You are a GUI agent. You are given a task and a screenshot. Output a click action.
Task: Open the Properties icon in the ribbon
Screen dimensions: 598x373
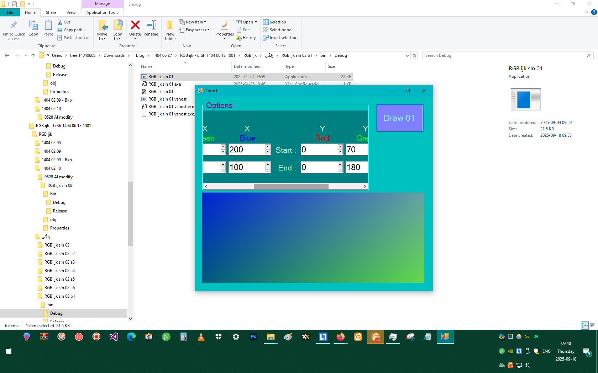(224, 26)
